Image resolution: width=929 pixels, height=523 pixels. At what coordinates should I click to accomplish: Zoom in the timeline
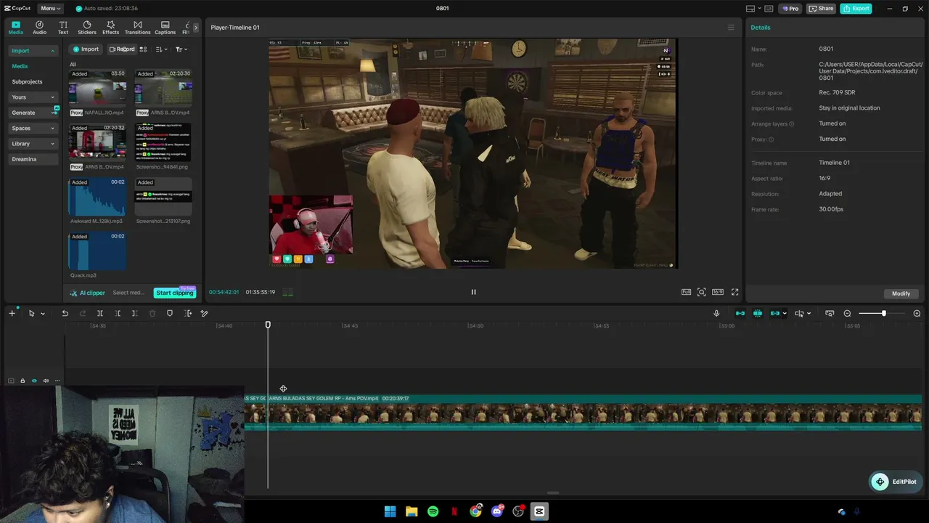coord(917,313)
